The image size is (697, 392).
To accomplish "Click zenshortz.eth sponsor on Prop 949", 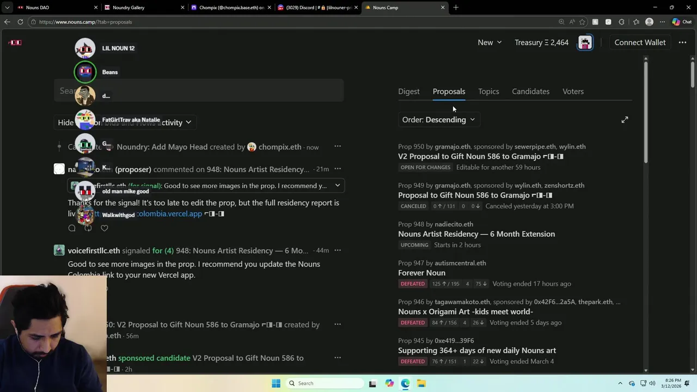I will tap(564, 185).
